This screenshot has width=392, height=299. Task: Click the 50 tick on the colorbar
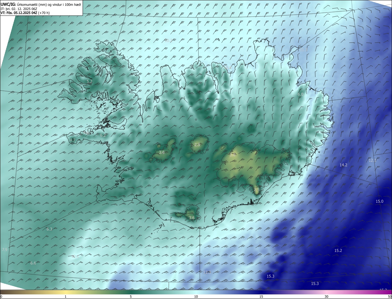click(390, 297)
